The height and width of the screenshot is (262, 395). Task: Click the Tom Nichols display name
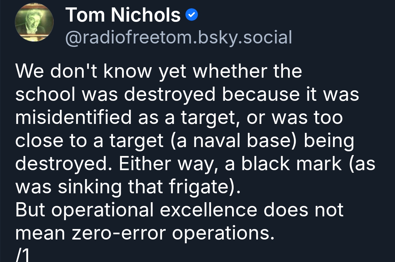point(123,15)
